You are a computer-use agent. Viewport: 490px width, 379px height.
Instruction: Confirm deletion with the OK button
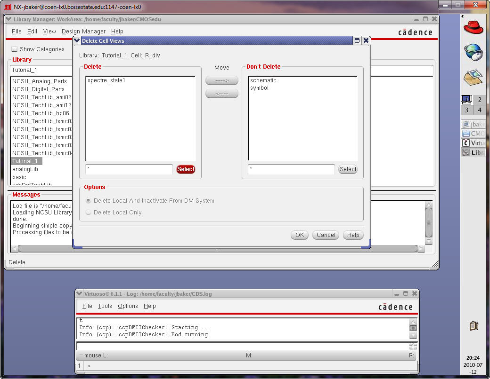point(299,235)
